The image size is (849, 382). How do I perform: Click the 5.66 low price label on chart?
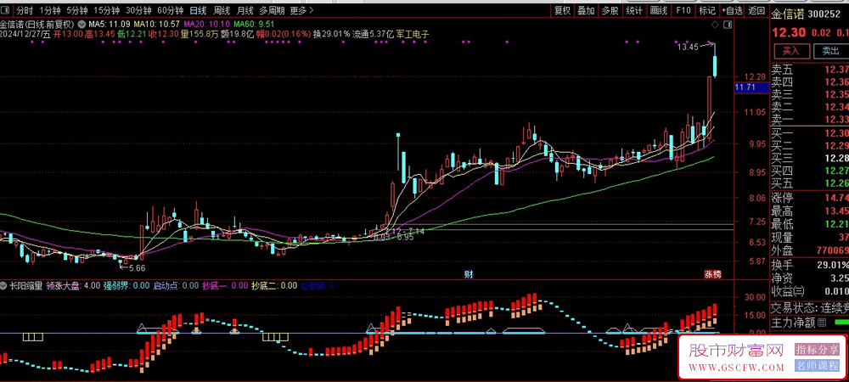pos(136,267)
